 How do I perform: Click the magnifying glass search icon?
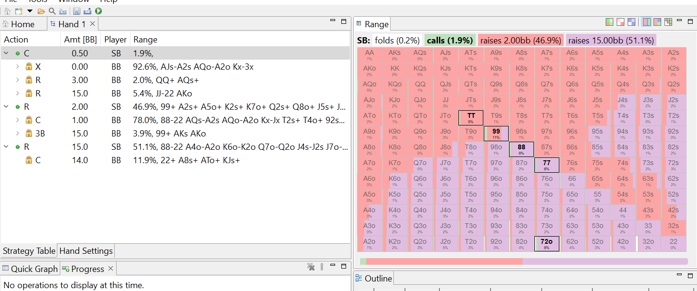click(x=52, y=11)
